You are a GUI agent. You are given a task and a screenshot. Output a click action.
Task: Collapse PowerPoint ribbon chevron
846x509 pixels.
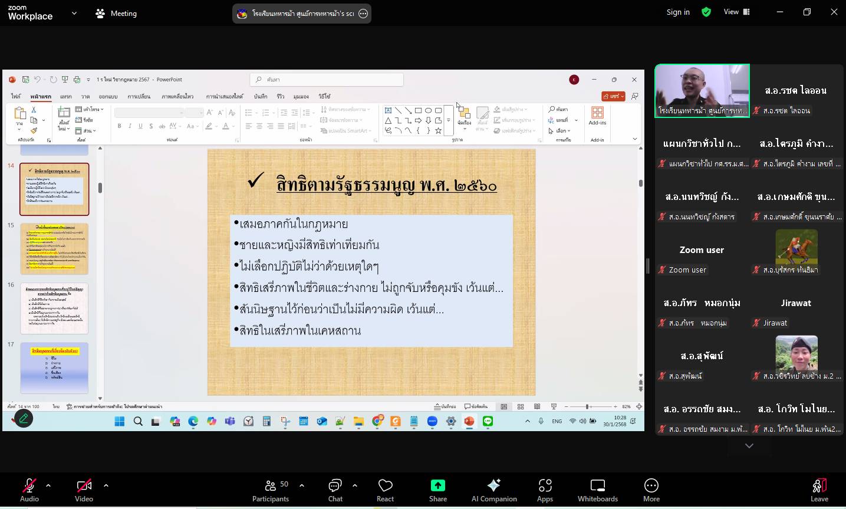pyautogui.click(x=634, y=139)
